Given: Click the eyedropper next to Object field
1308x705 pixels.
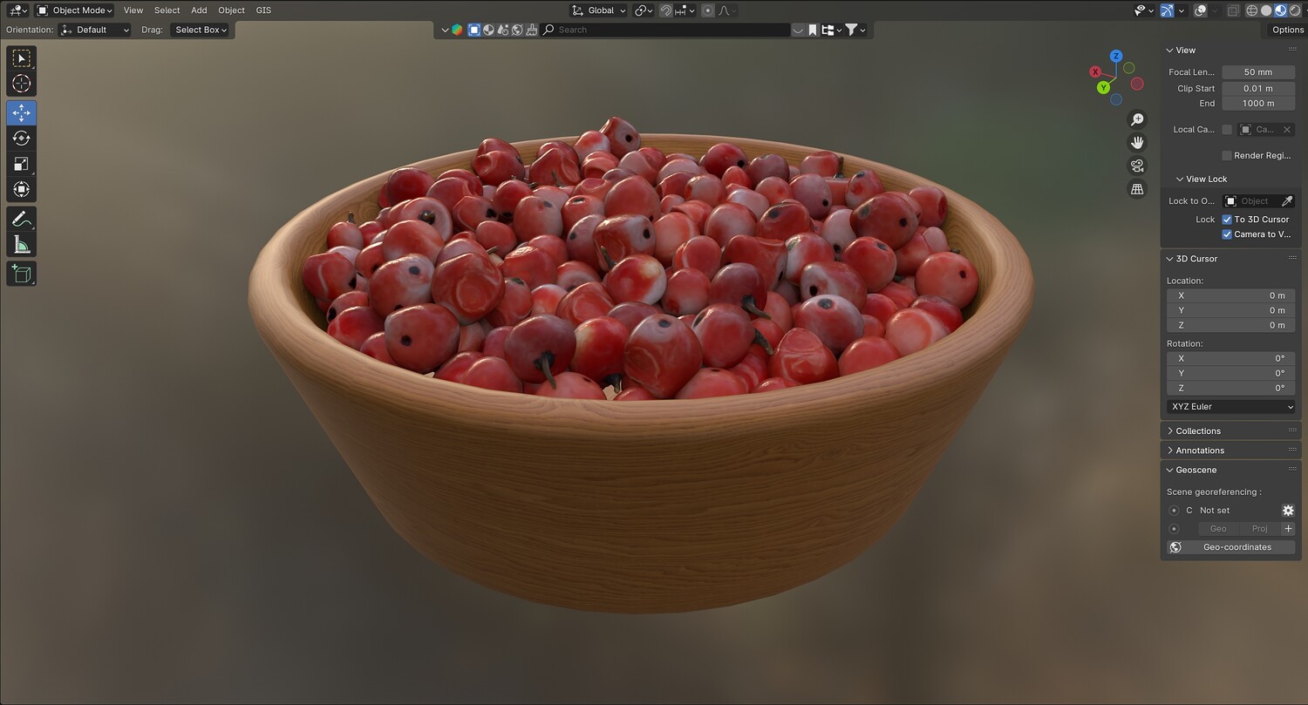Looking at the screenshot, I should click(x=1287, y=201).
